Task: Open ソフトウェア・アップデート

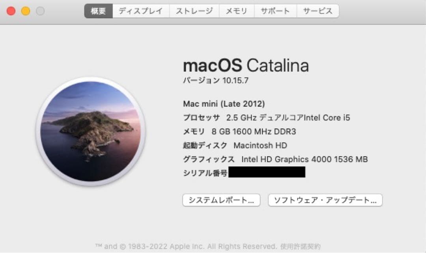Action: click(325, 200)
